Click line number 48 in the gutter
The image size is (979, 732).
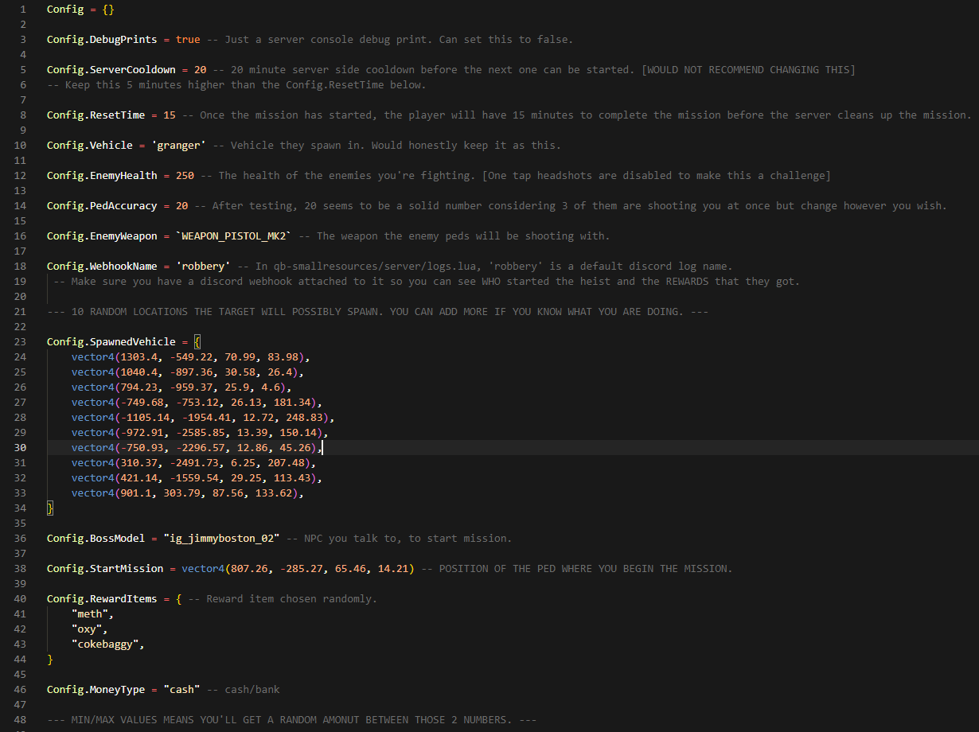[20, 719]
